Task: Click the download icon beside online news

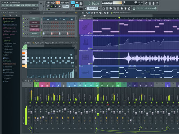Action: (x=134, y=8)
